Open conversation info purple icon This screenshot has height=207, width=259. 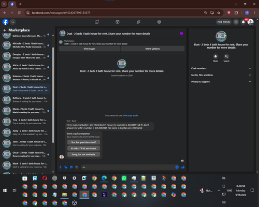[x=181, y=34]
